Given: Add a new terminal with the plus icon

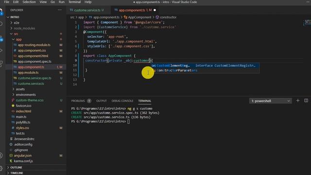Looking at the screenshot, I should (298, 101).
